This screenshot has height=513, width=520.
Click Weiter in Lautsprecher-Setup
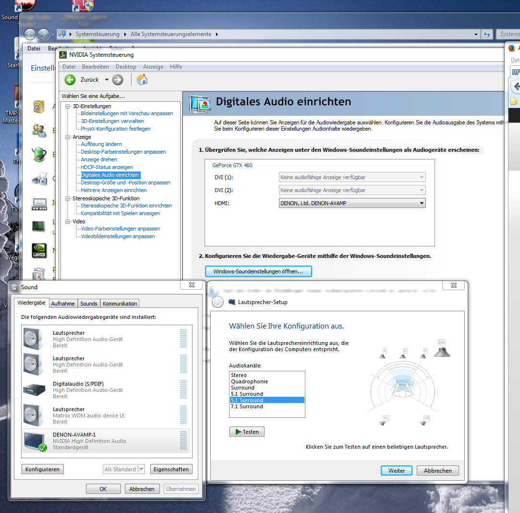coord(397,471)
